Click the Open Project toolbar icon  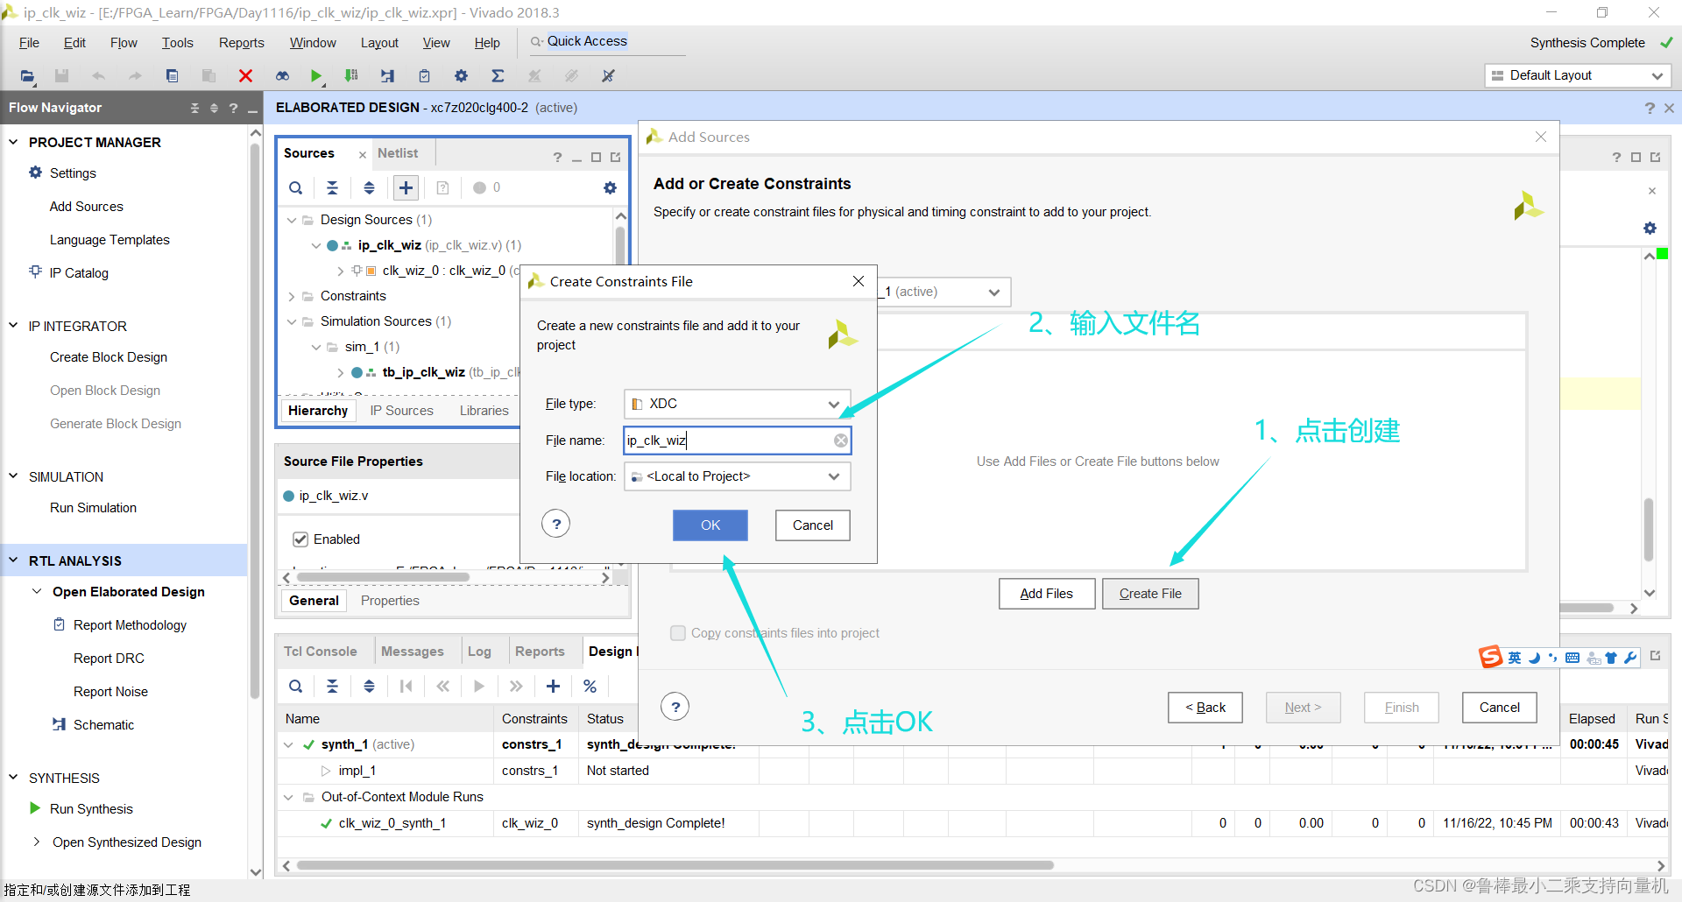[x=28, y=76]
